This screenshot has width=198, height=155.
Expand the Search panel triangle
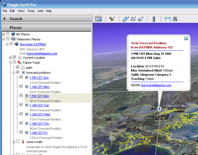click(x=5, y=19)
